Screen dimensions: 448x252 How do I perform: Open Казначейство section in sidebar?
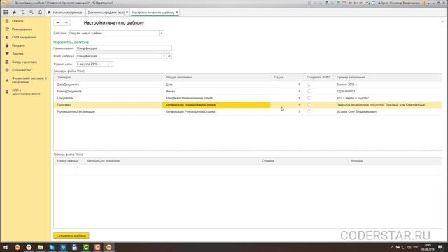point(22,70)
